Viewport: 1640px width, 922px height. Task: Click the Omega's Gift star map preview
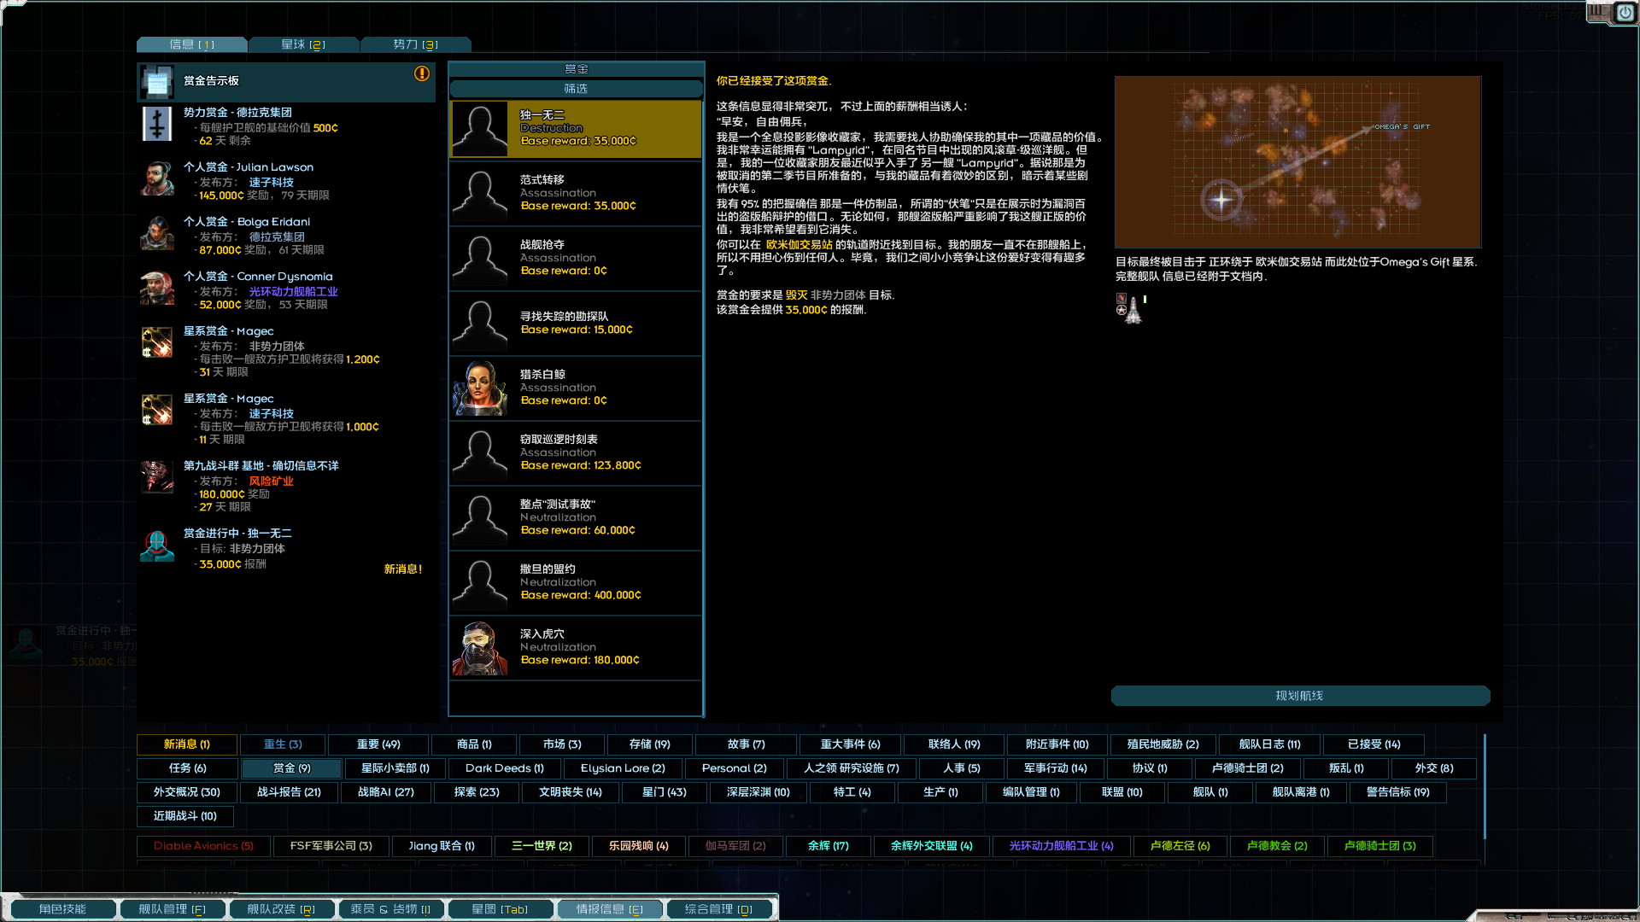click(x=1298, y=161)
